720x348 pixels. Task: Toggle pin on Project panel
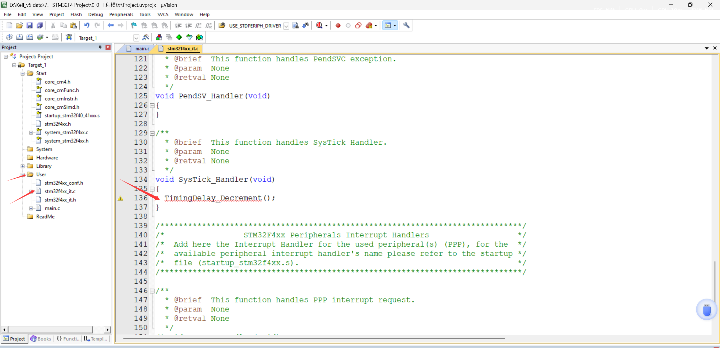[100, 47]
